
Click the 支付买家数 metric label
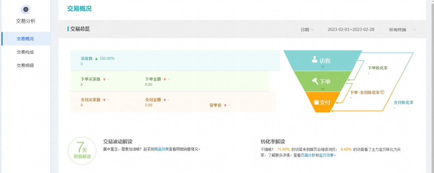(90, 100)
